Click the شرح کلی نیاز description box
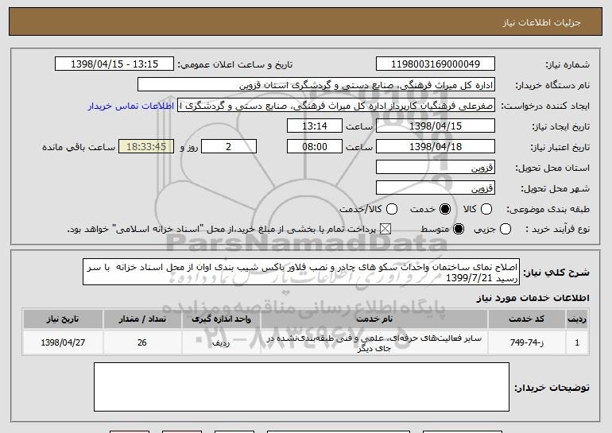The image size is (612, 433). (301, 272)
